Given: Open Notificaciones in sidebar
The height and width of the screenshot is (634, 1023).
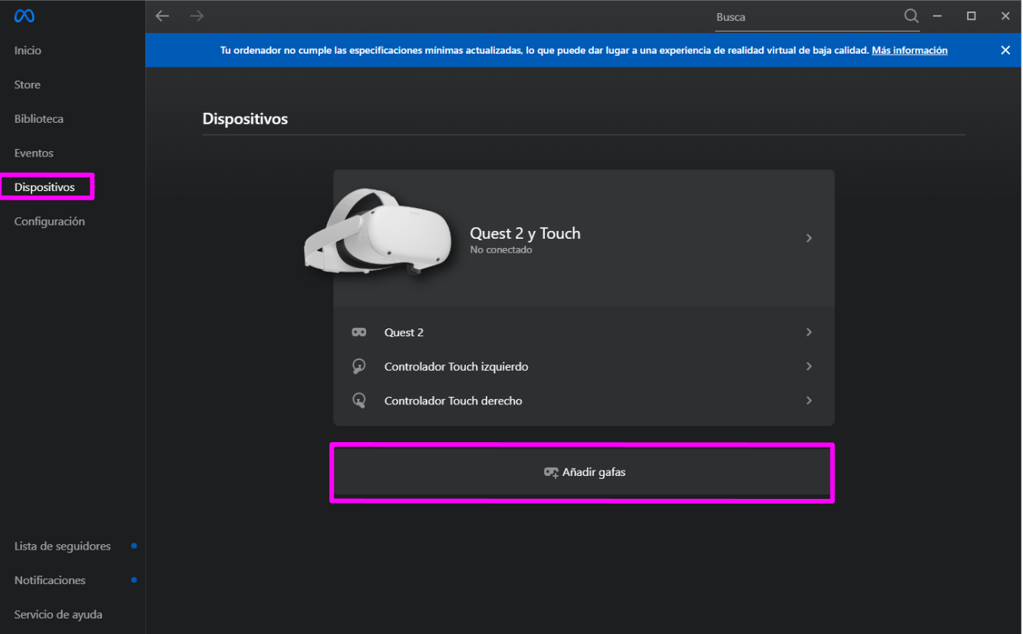Looking at the screenshot, I should pyautogui.click(x=50, y=580).
